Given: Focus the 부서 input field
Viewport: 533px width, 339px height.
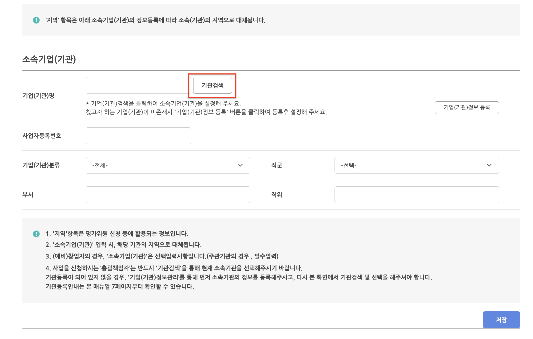Looking at the screenshot, I should pos(168,195).
